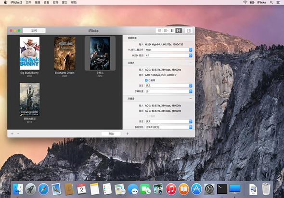Uncheck 已启用 under the 立体声 section
Screen dimensions: 284x198
click(146, 80)
